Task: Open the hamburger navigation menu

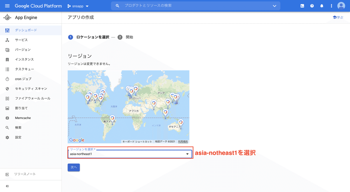Action: tap(7, 6)
